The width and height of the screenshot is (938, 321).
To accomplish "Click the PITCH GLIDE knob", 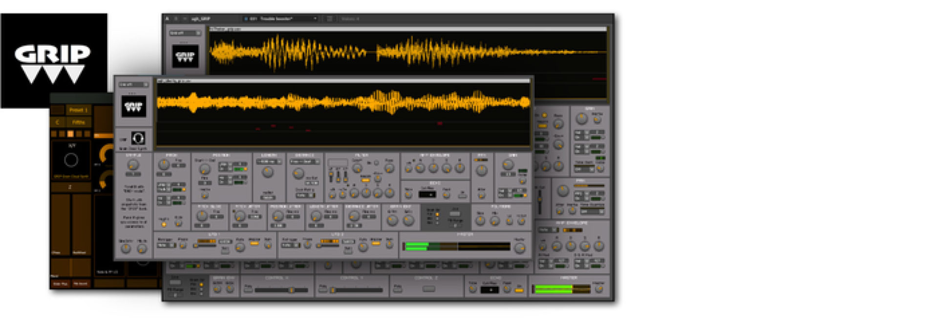I will pos(202,216).
